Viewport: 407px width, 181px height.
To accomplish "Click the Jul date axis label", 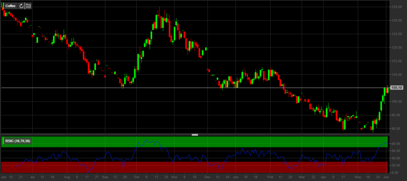I will 33,178.
